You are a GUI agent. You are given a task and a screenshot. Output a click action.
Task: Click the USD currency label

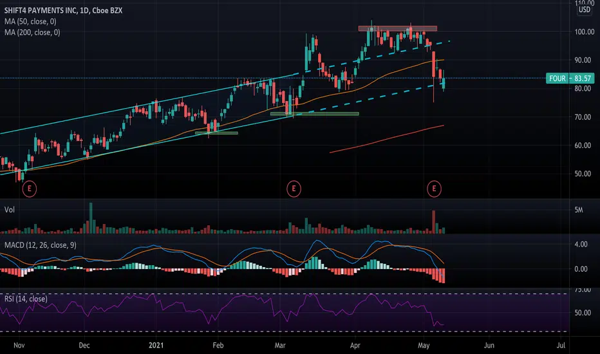pyautogui.click(x=585, y=10)
